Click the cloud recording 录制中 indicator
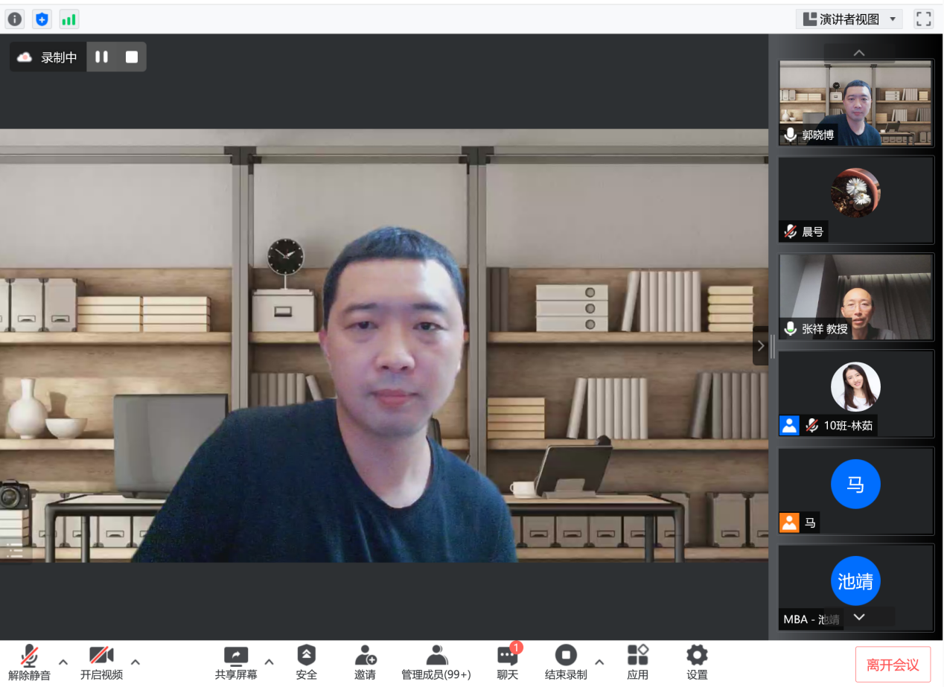The image size is (944, 687). click(48, 57)
